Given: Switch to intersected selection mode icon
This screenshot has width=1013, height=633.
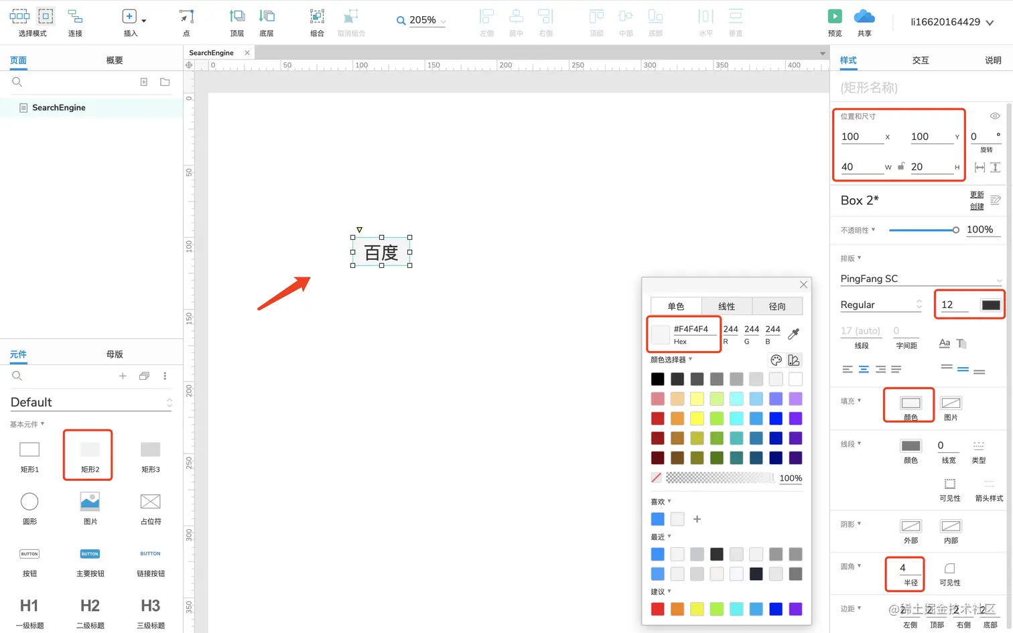Looking at the screenshot, I should coord(19,16).
